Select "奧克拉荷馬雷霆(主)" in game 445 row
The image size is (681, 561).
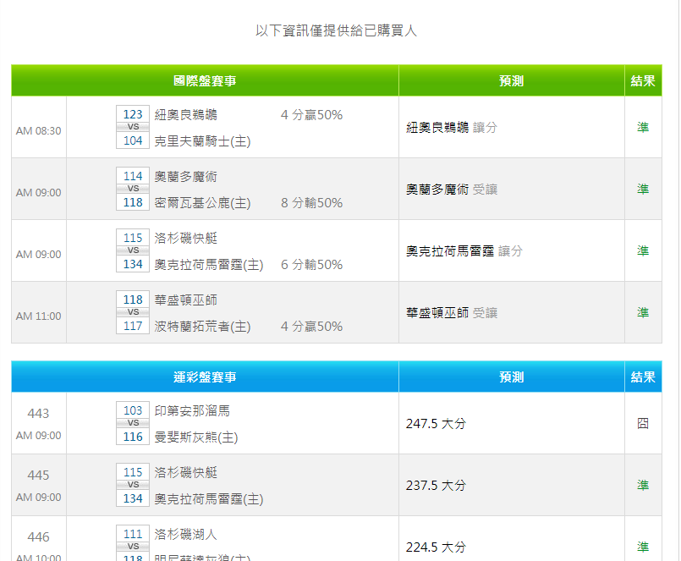click(x=209, y=499)
